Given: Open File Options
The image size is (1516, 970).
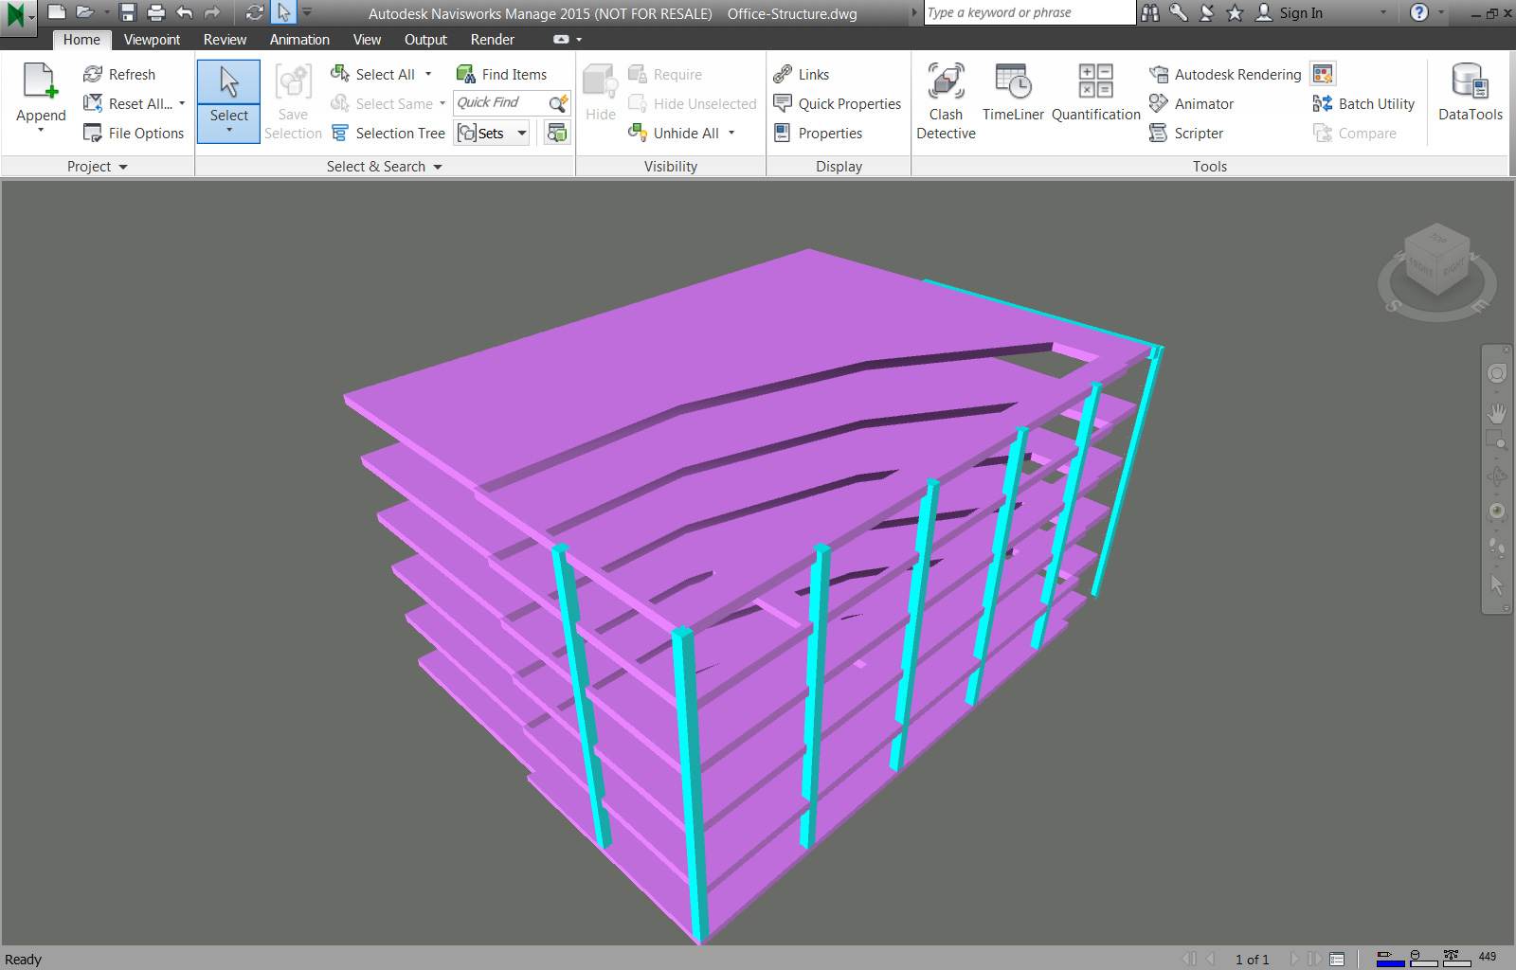Looking at the screenshot, I should click(x=134, y=133).
